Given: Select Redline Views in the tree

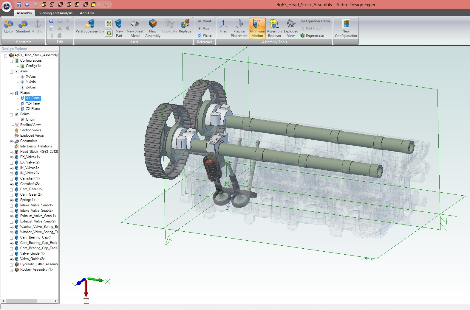Looking at the screenshot, I should click(x=31, y=125).
